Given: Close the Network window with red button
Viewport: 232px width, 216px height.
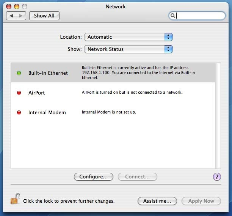Looking at the screenshot, I should coord(9,6).
